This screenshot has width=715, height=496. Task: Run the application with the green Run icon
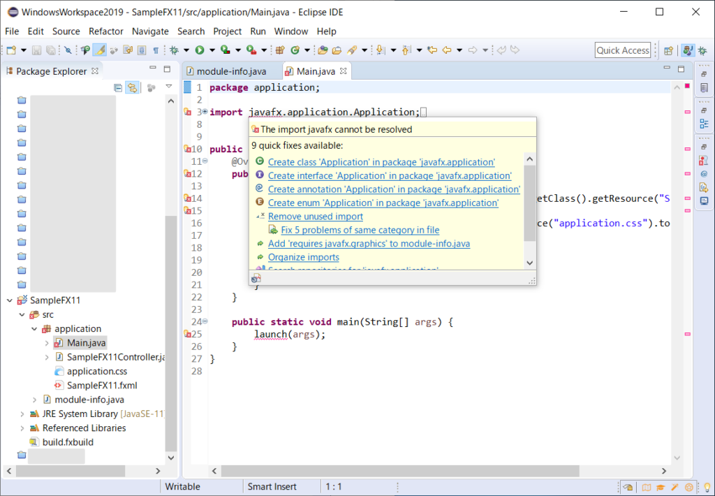pos(200,50)
